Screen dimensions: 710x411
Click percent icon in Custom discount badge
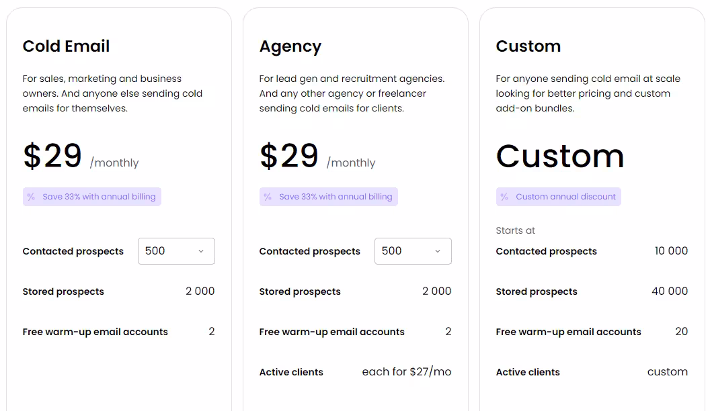(x=504, y=197)
